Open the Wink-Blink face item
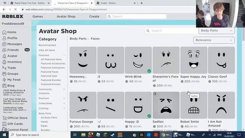245x138 pixels. 138,60
